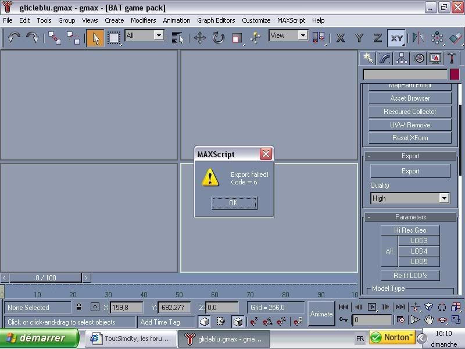Select the Pan hand viewport tool
465x349 pixels.
tap(428, 320)
